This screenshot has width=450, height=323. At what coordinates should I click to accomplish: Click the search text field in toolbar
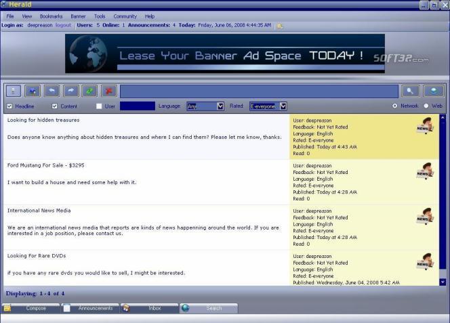[259, 91]
